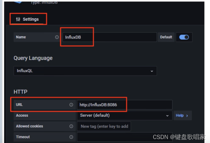Click the Name label
The width and height of the screenshot is (210, 143).
21,37
